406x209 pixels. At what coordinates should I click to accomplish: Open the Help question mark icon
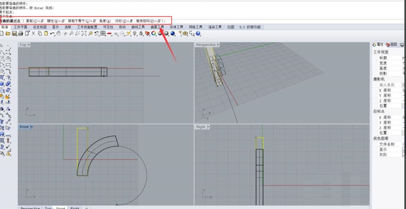[x=198, y=34]
